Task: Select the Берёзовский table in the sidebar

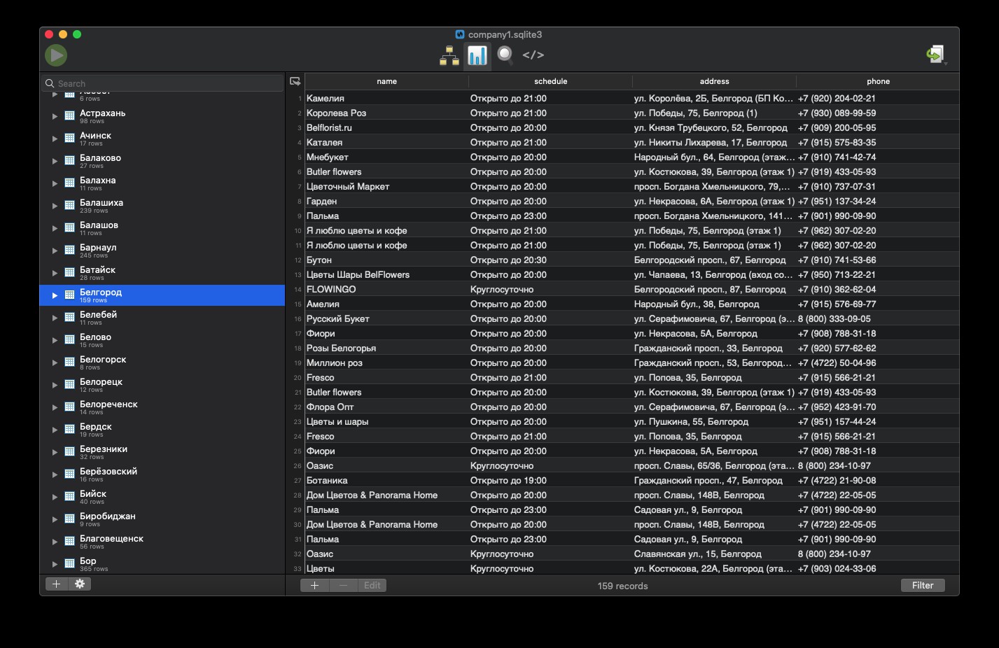Action: (x=162, y=474)
